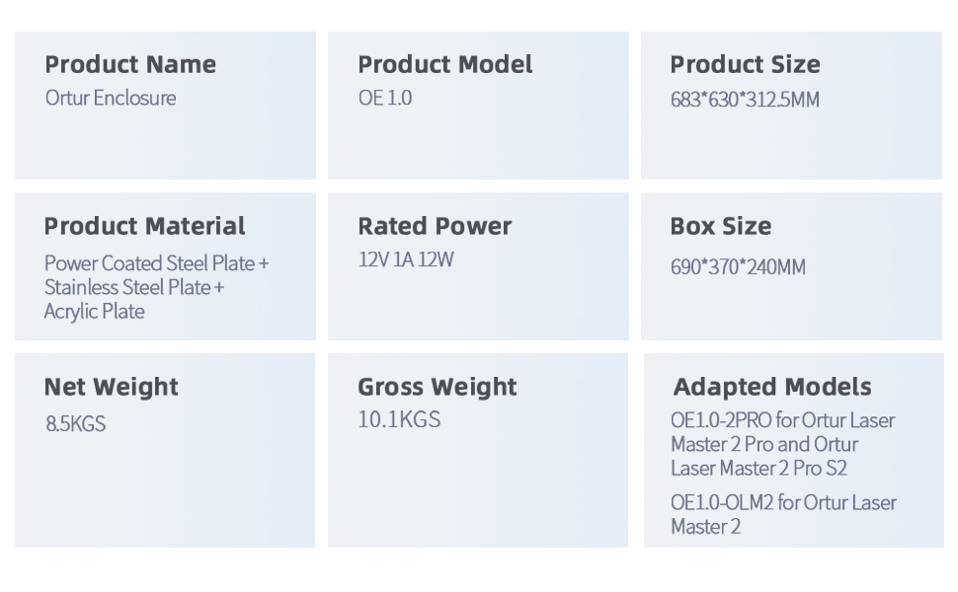This screenshot has width=958, height=592.
Task: Click the Box Size heading
Action: pyautogui.click(x=720, y=226)
